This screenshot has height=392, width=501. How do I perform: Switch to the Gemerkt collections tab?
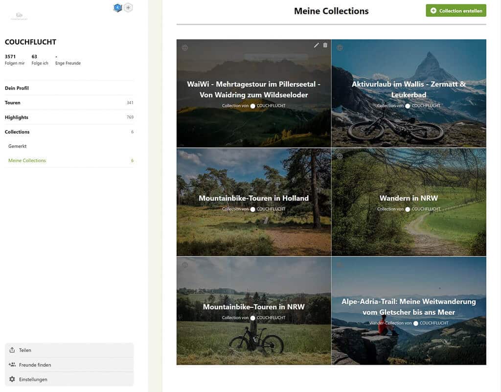(17, 146)
